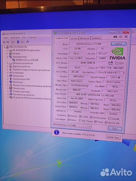
Task: Click the NVIDIA GeForce GTX 660 adapter icon in the tree
Action: point(14,60)
